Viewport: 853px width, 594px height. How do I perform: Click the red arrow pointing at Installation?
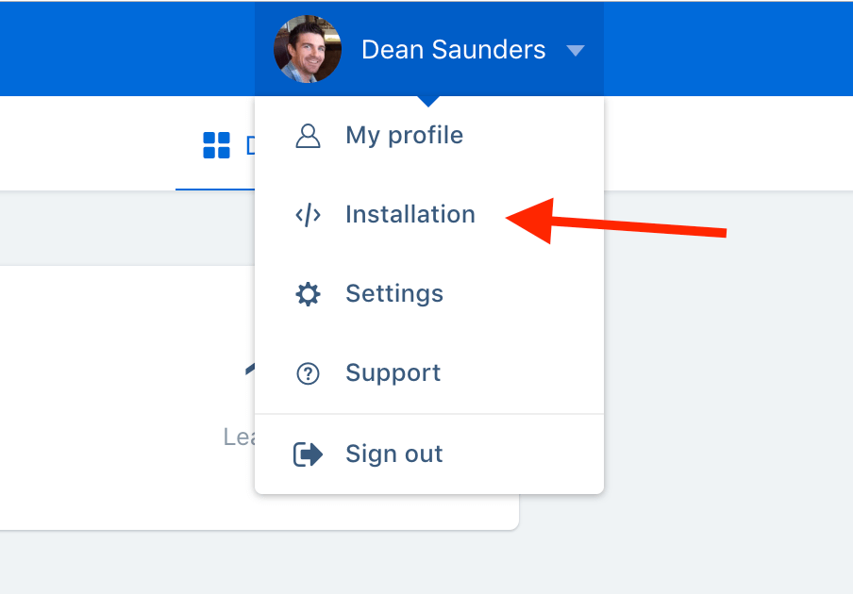[x=616, y=222]
